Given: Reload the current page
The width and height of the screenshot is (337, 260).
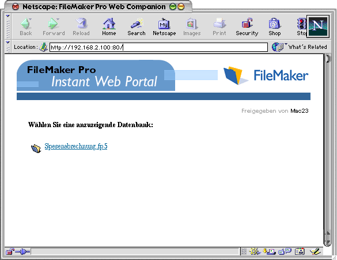Looking at the screenshot, I should [x=81, y=26].
